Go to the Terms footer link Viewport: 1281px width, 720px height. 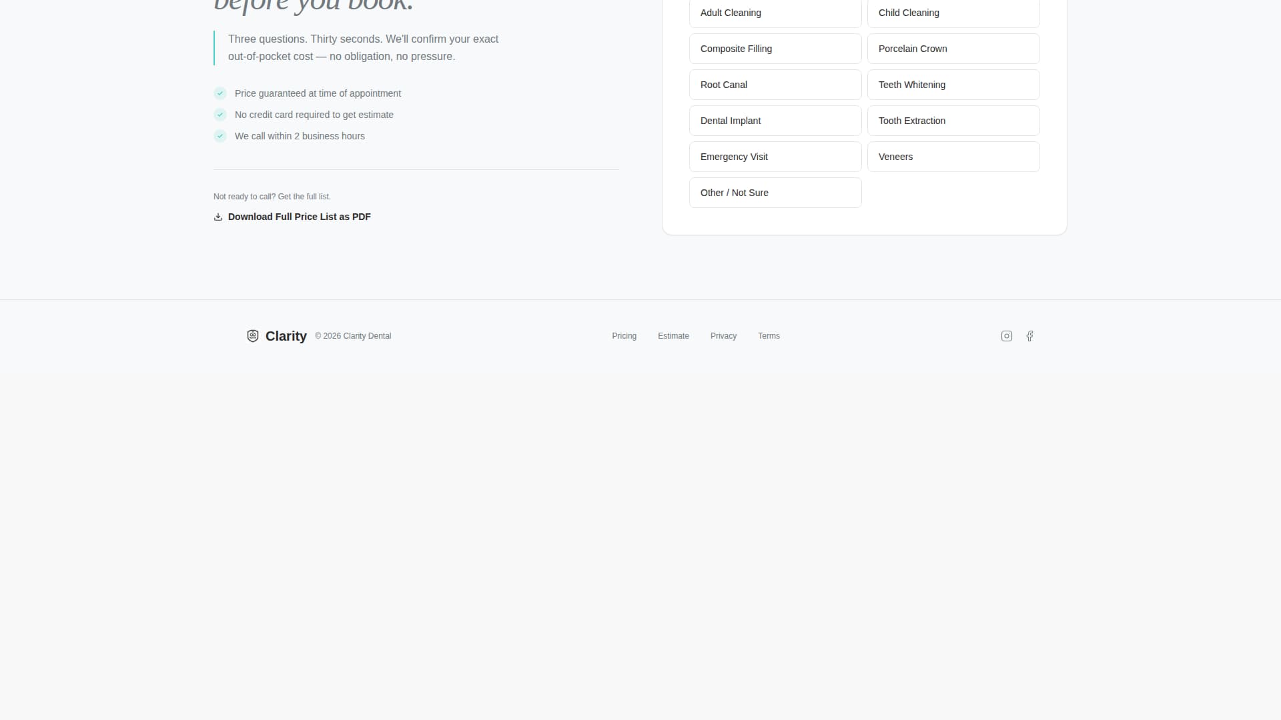point(769,336)
